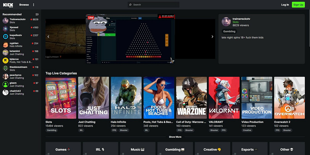This screenshot has height=155, width=310.
Task: Open ketamimi channel avatar
Action: [x=5, y=53]
